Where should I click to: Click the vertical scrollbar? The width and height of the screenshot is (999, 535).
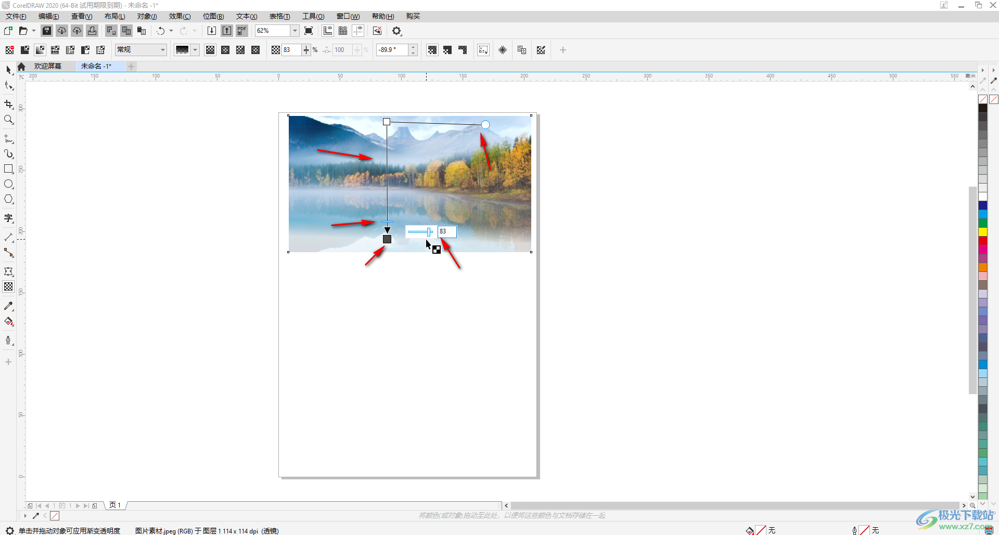972,289
